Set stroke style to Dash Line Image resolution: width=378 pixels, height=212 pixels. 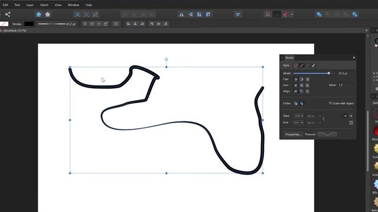(308, 65)
